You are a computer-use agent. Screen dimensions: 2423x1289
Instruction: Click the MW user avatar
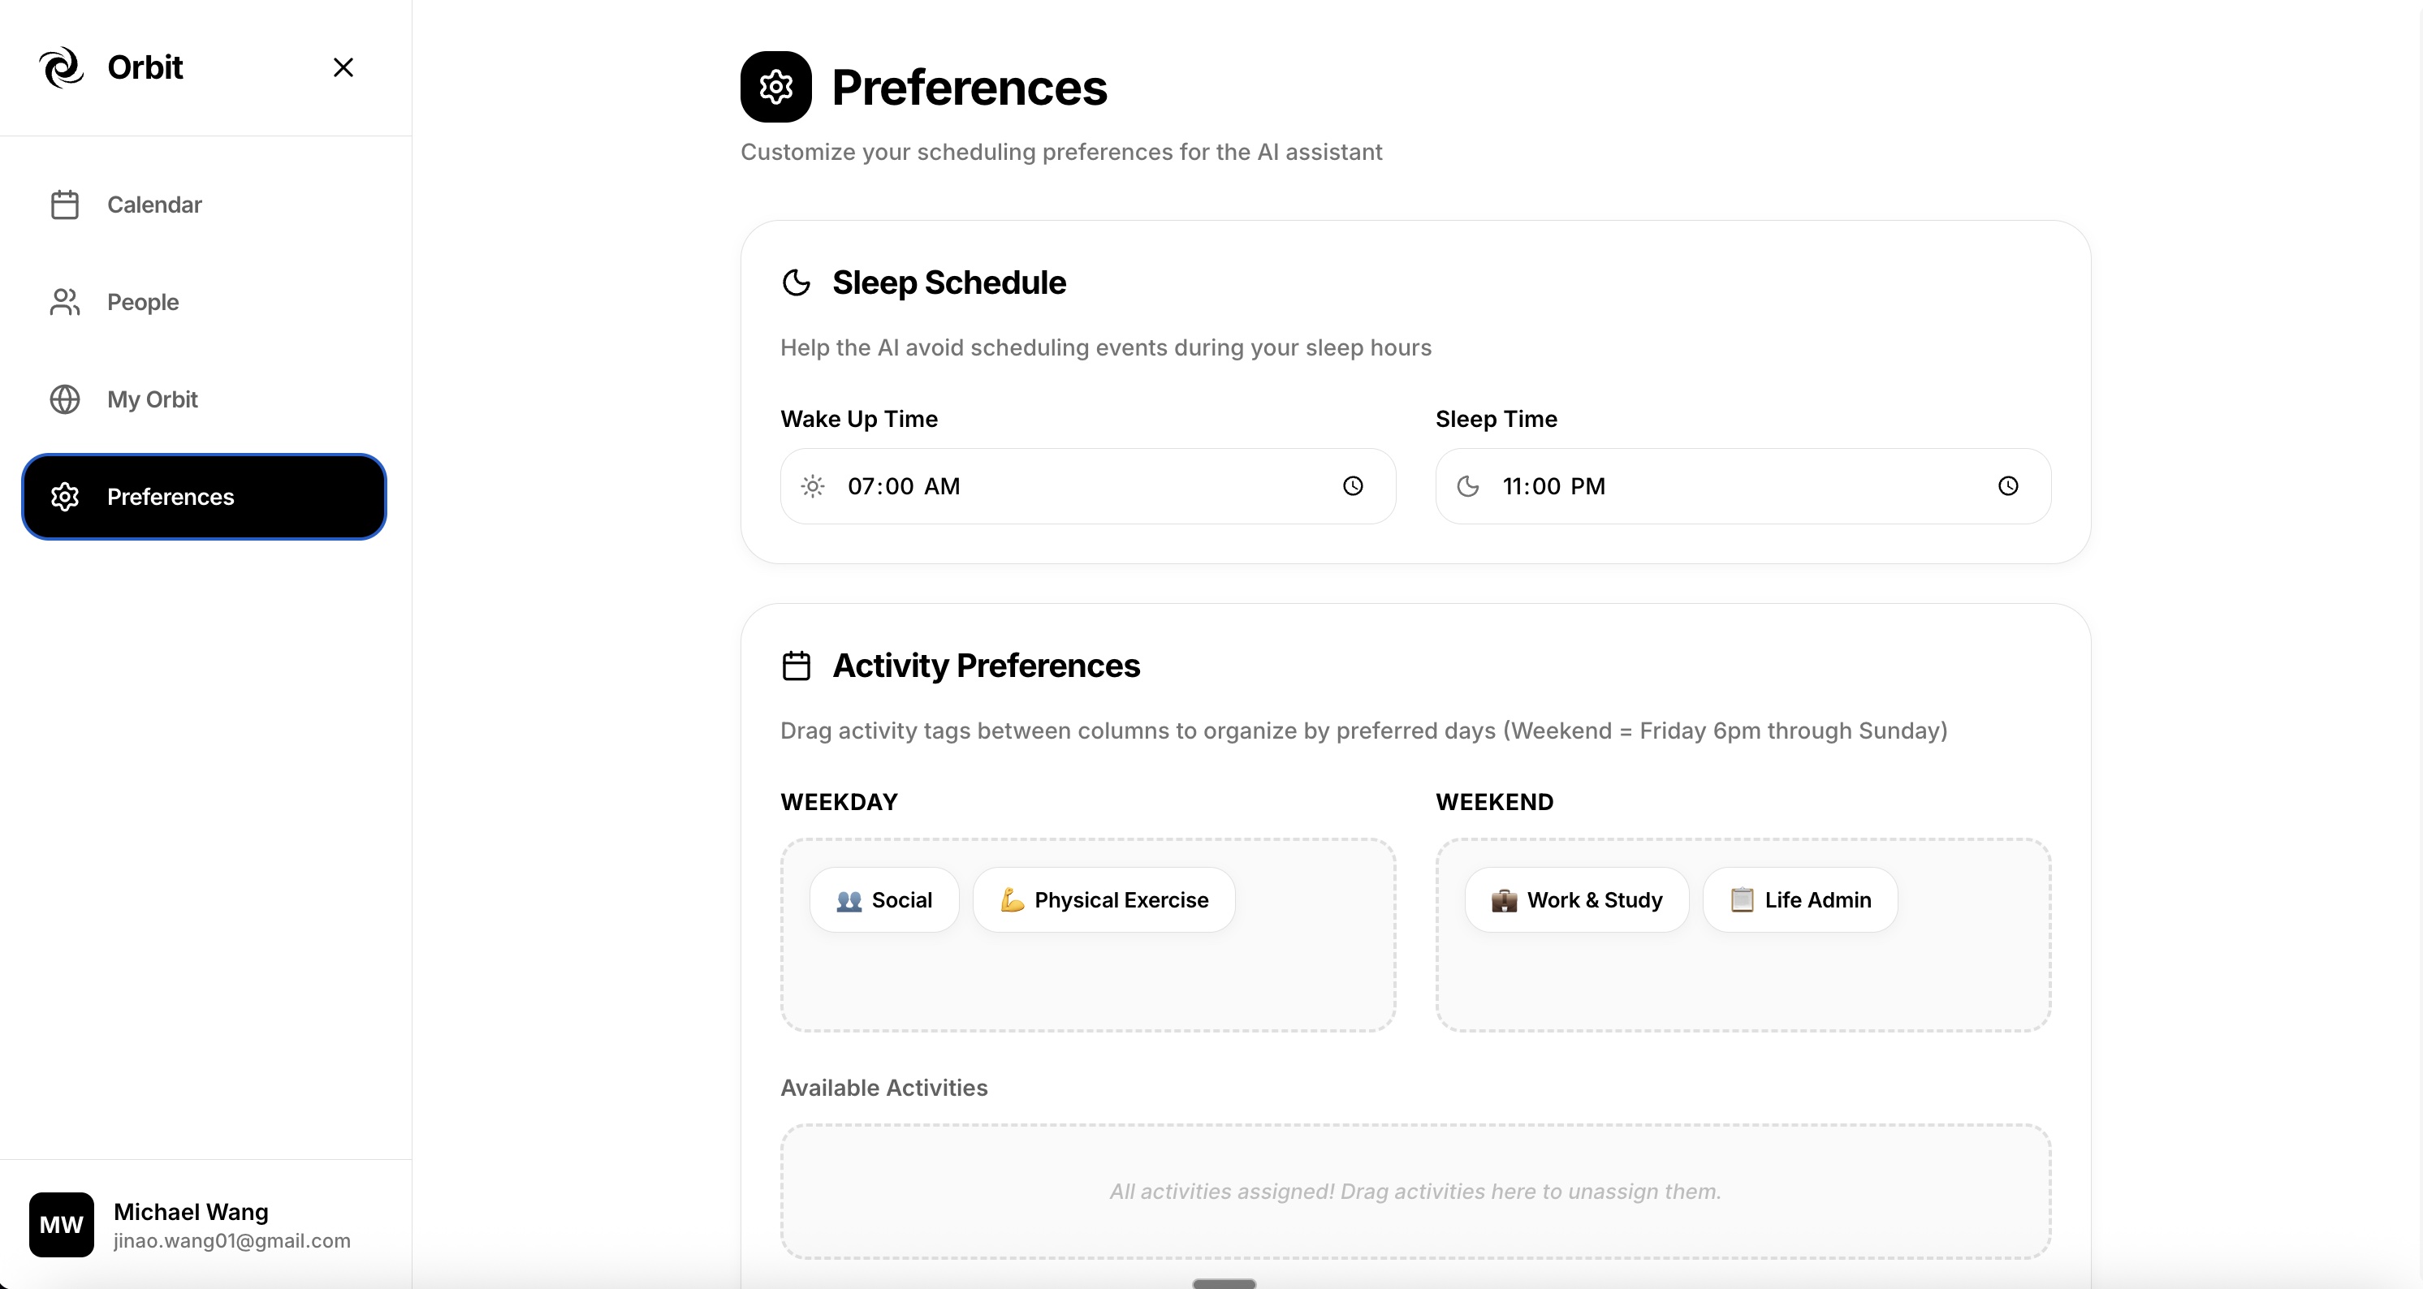coord(62,1225)
